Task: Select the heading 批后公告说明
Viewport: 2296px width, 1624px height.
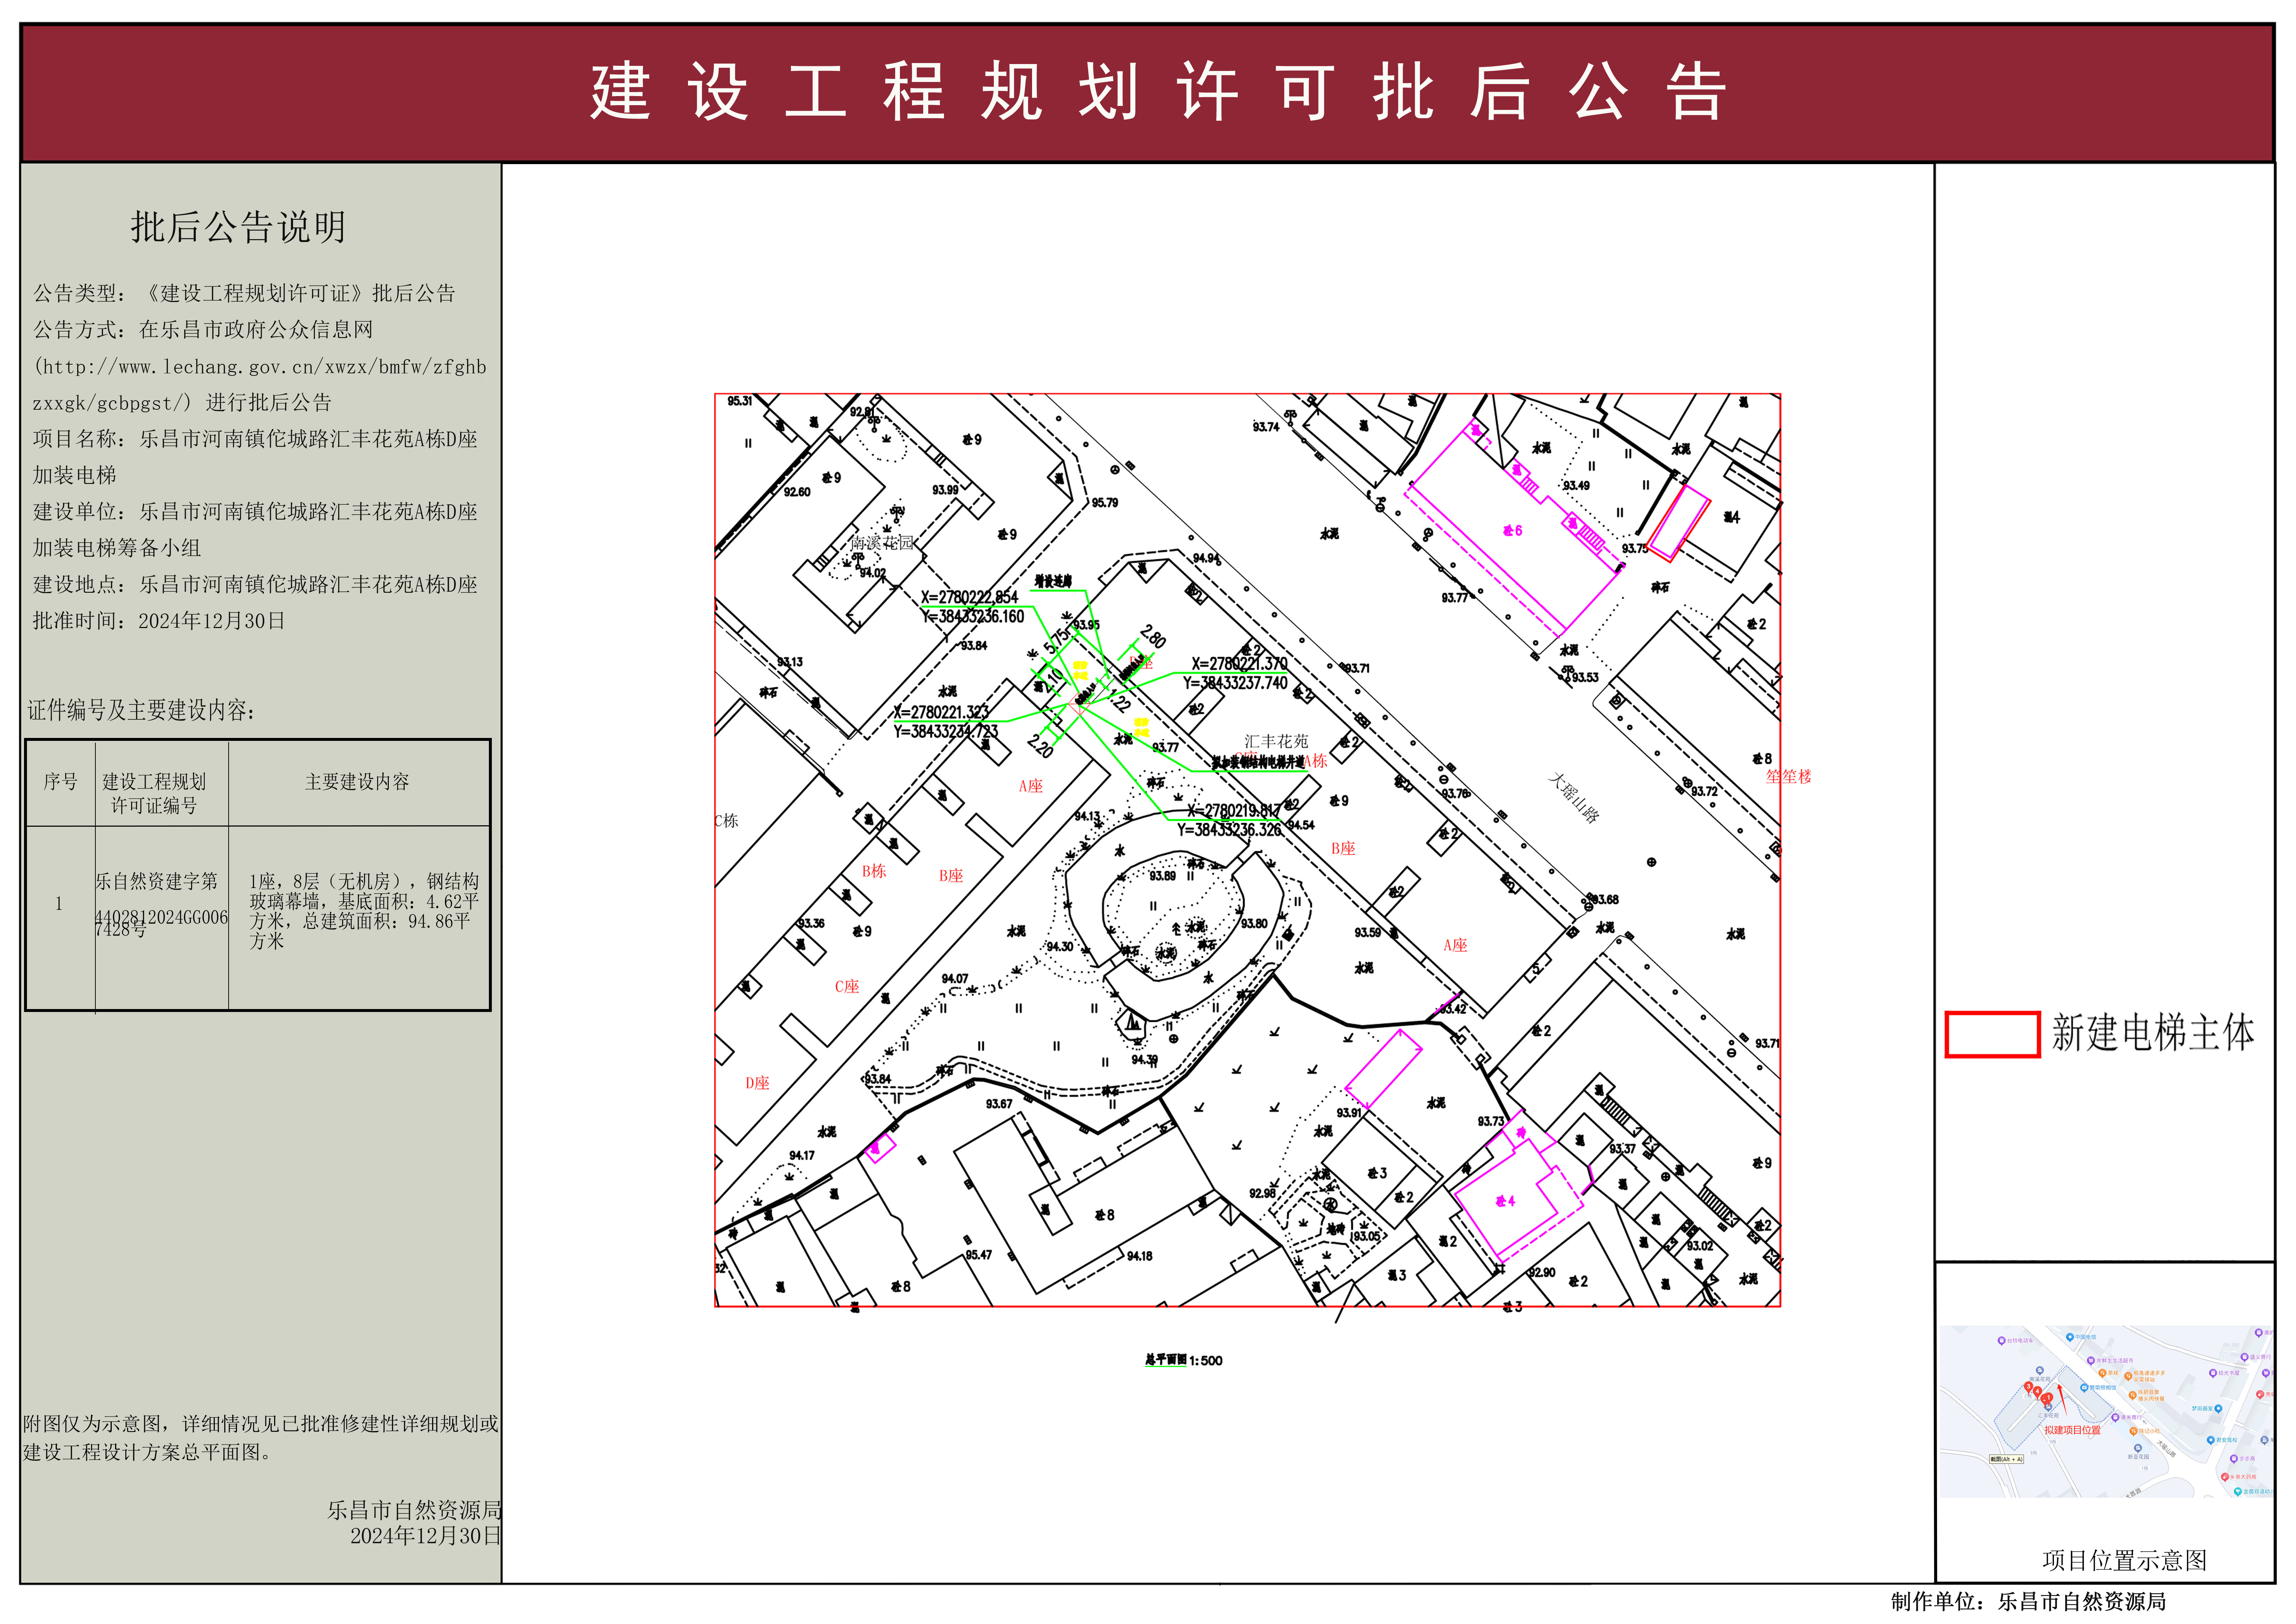Action: click(x=238, y=227)
